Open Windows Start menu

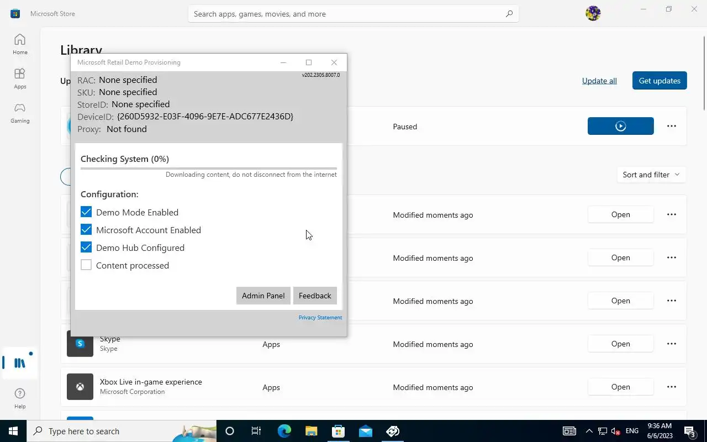(x=13, y=431)
